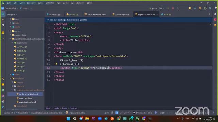Open the Refactor menu
Viewport: 218px width, 122px height.
pyautogui.click(x=50, y=3)
